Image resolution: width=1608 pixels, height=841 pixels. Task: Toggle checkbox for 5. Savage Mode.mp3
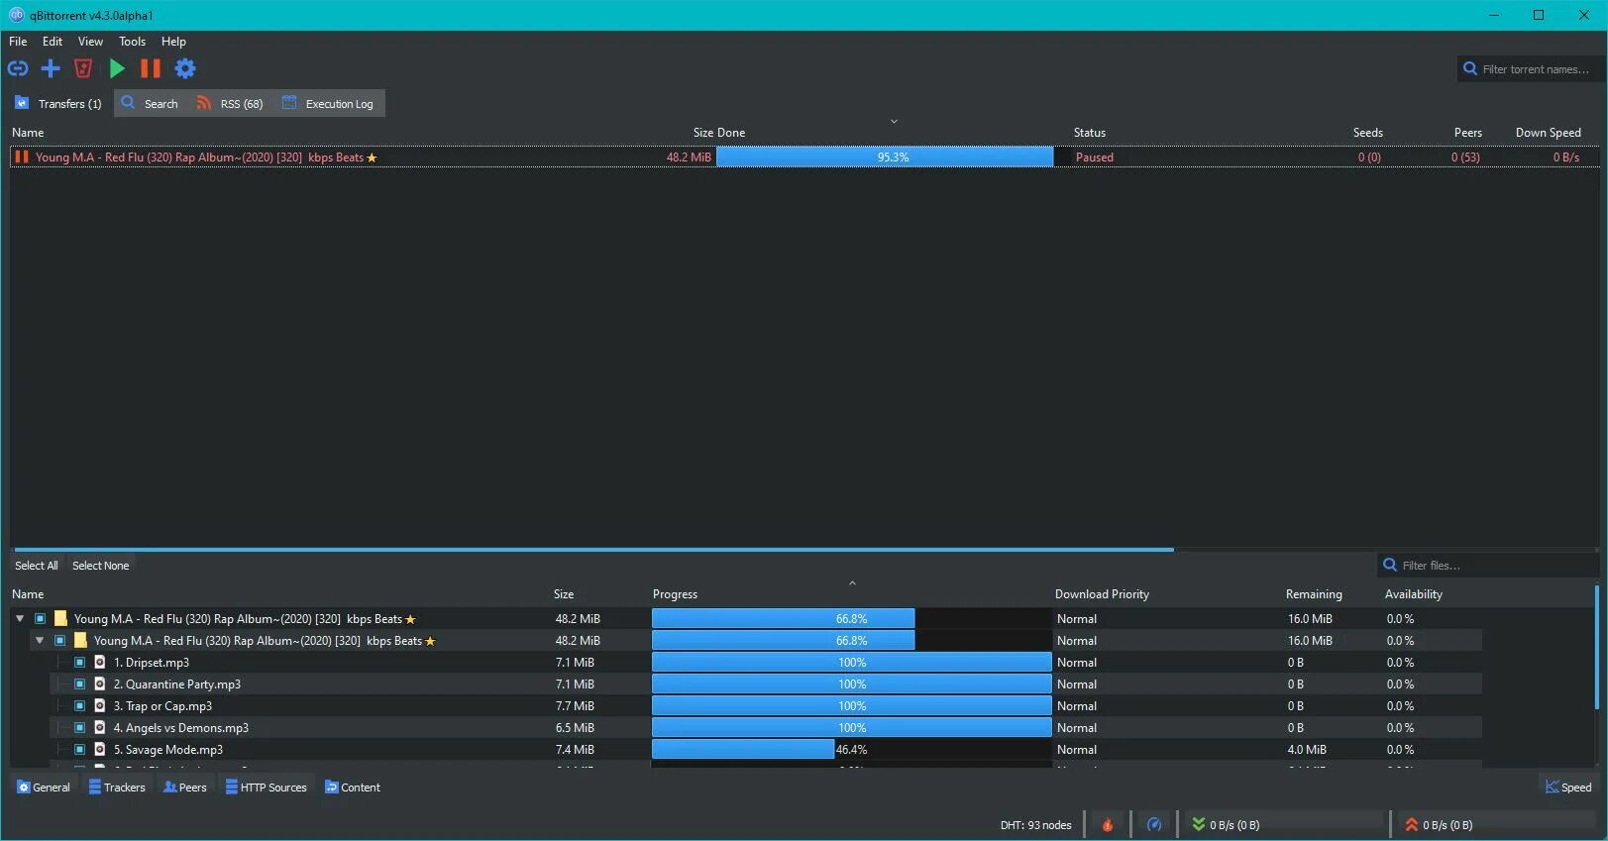tap(80, 749)
